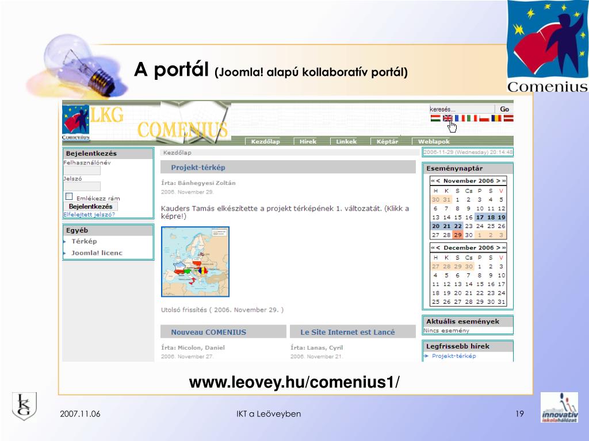Click the Kezdőlap breadcrumb text
This screenshot has width=589, height=441.
(177, 153)
